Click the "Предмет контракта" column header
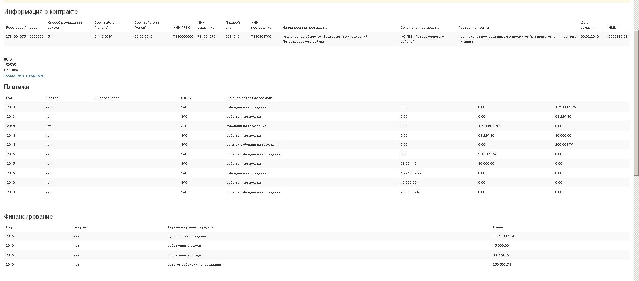This screenshot has height=281, width=639. (x=473, y=28)
